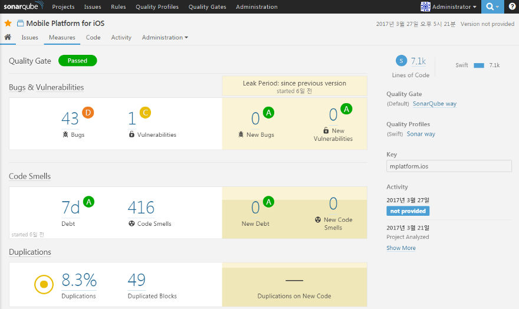Open the 7.1k Lines of Code link

point(418,61)
